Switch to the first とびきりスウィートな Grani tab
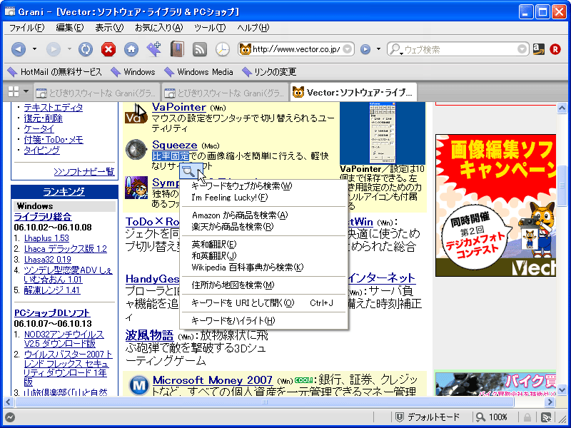Image resolution: width=571 pixels, height=428 pixels. coord(97,93)
